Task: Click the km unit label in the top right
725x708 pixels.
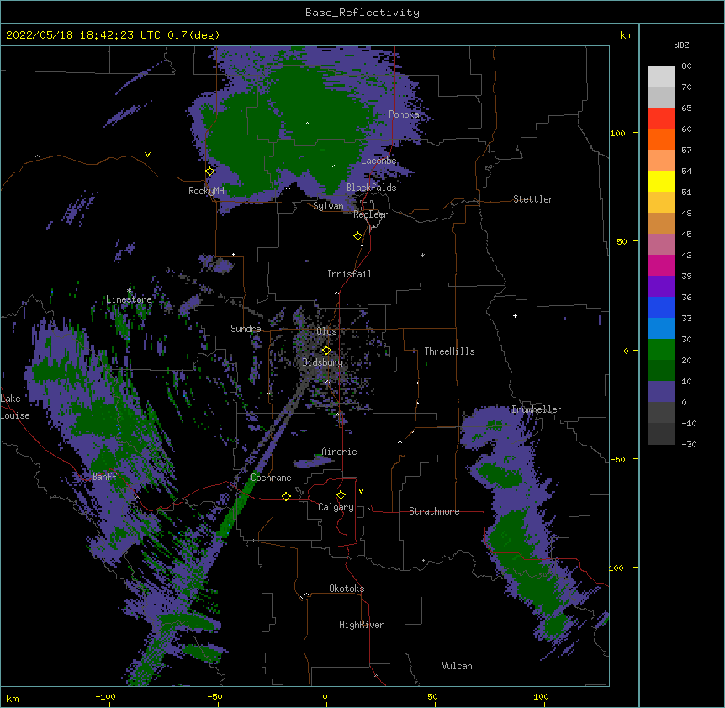Action: [x=626, y=35]
